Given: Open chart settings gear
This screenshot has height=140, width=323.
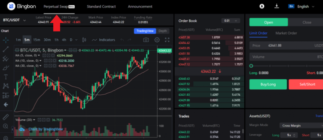Looking at the screenshot, I should point(157,40).
